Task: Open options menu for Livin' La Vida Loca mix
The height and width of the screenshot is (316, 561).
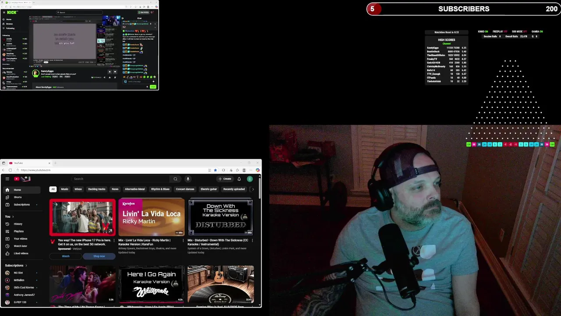Action: pyautogui.click(x=183, y=241)
